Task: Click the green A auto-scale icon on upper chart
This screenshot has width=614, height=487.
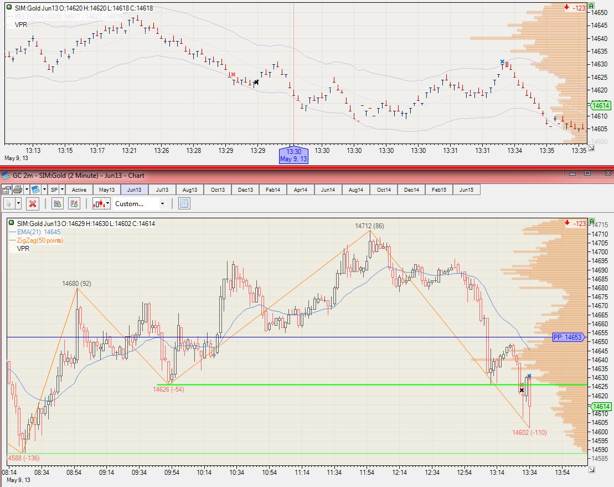Action: [x=592, y=6]
